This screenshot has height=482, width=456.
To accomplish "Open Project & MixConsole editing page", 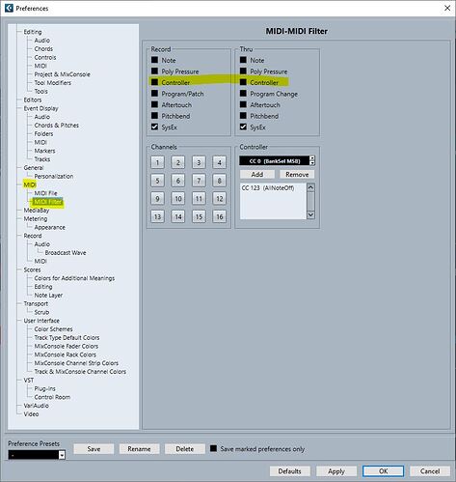I will [62, 74].
